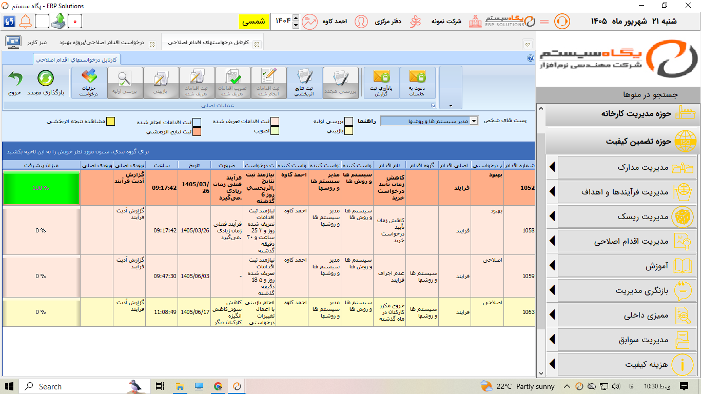Open the Windows taskbar Search box
Image resolution: width=701 pixels, height=394 pixels.
84,386
